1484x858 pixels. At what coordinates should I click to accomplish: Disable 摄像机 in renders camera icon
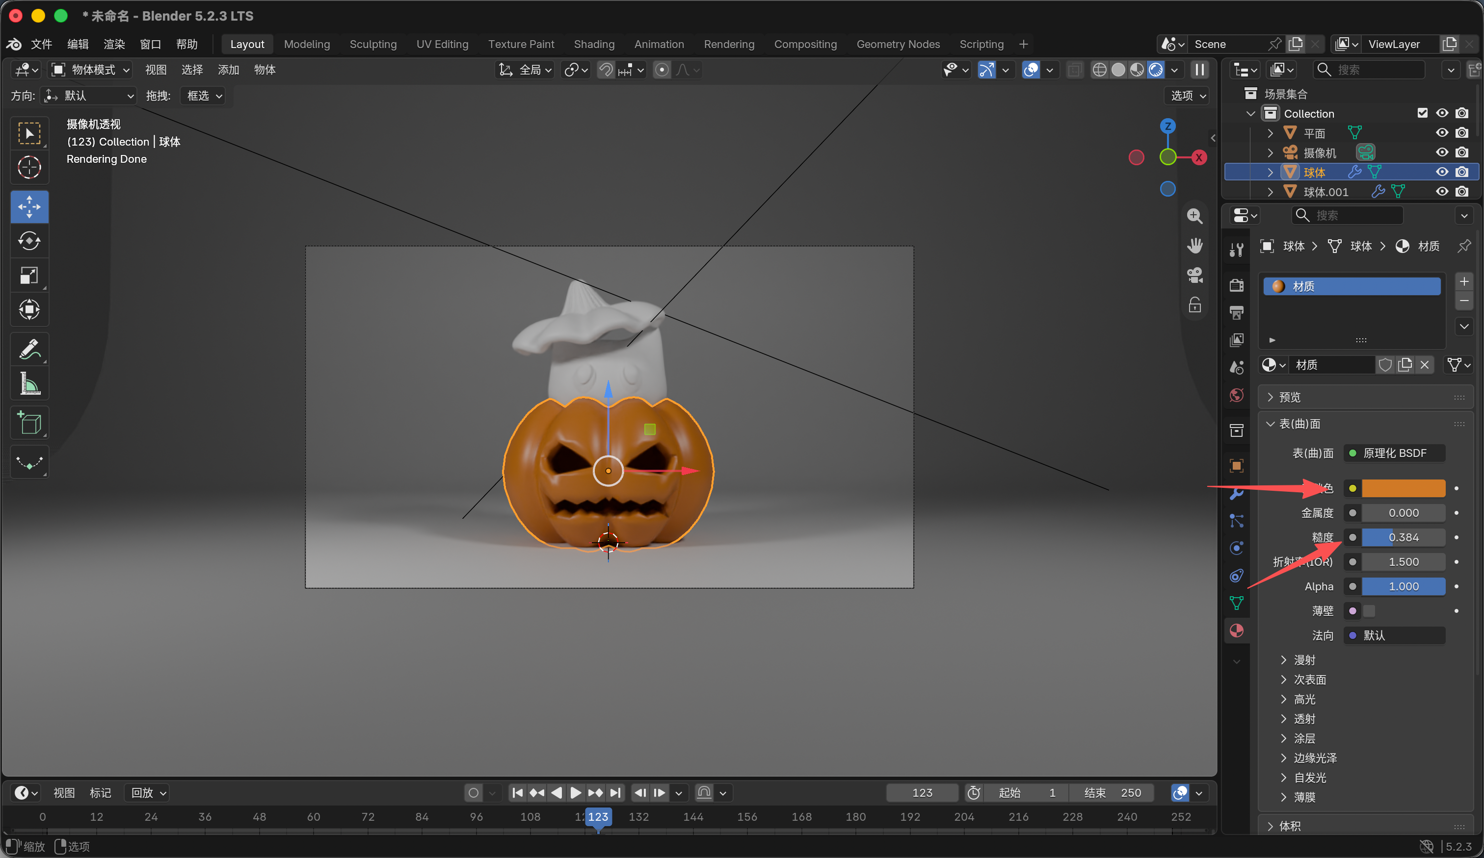click(x=1461, y=152)
